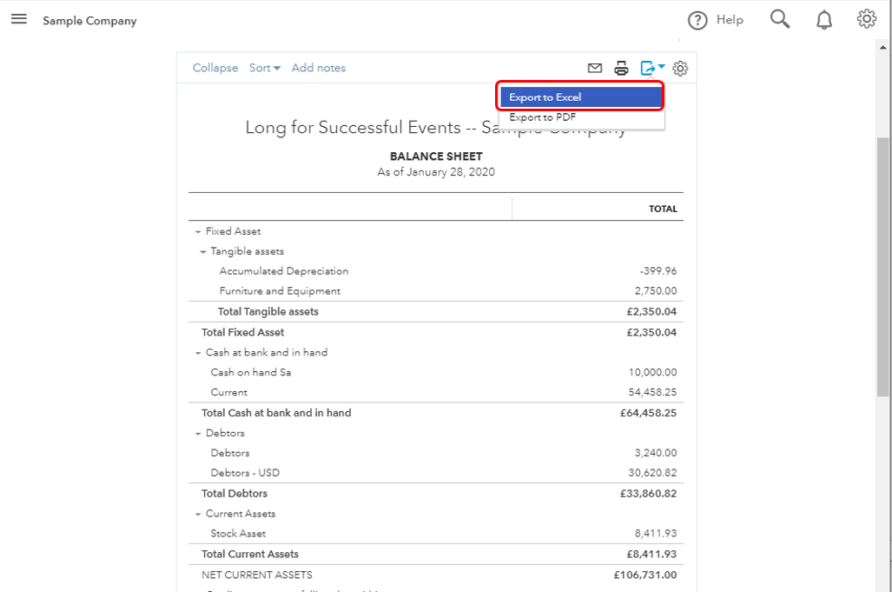Image resolution: width=892 pixels, height=592 pixels.
Task: Click the Total Current Assets label
Action: 250,554
